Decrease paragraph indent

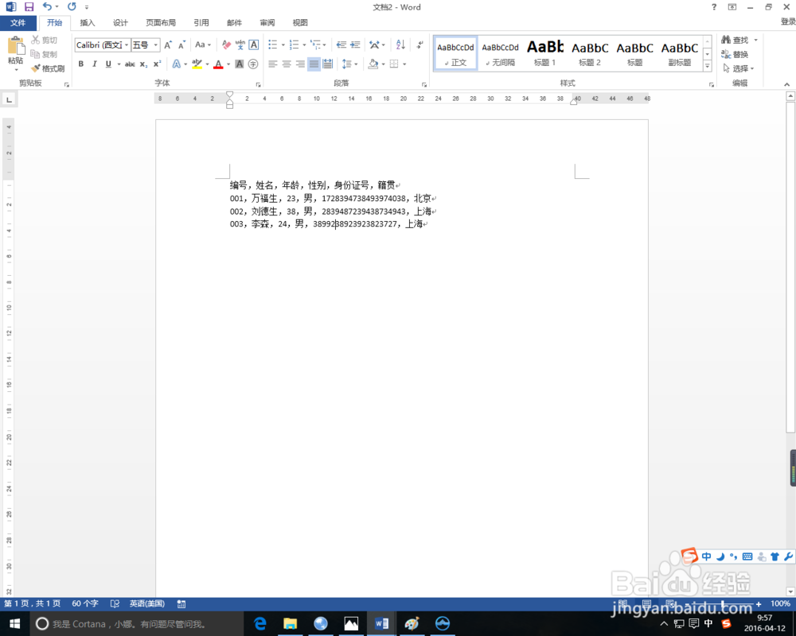[x=341, y=45]
